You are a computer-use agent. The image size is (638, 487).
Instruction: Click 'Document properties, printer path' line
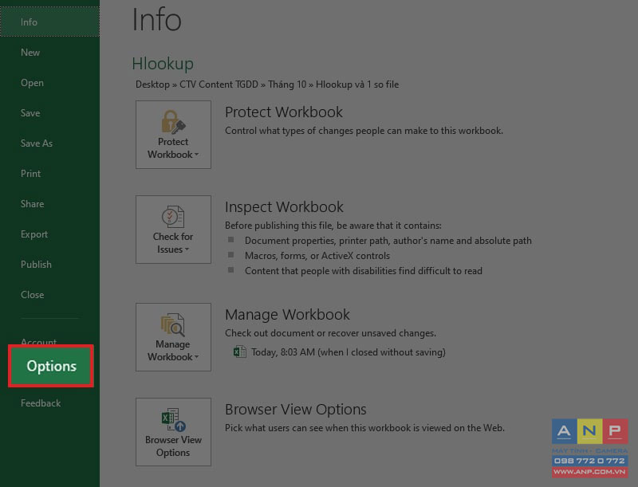(x=388, y=241)
